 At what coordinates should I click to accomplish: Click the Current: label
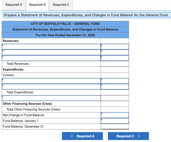point(9,75)
